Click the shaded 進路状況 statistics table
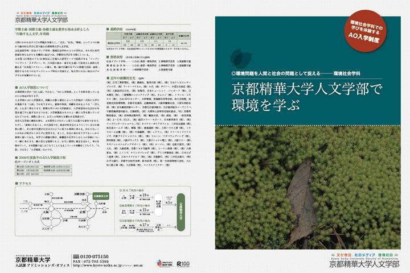The height and width of the screenshot is (273, 410). coord(148,39)
